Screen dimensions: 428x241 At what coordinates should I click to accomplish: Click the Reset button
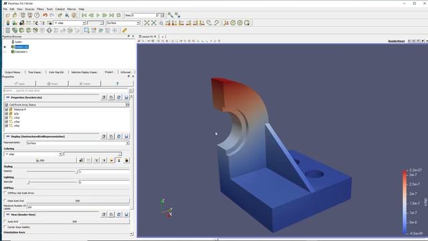[x=52, y=84]
